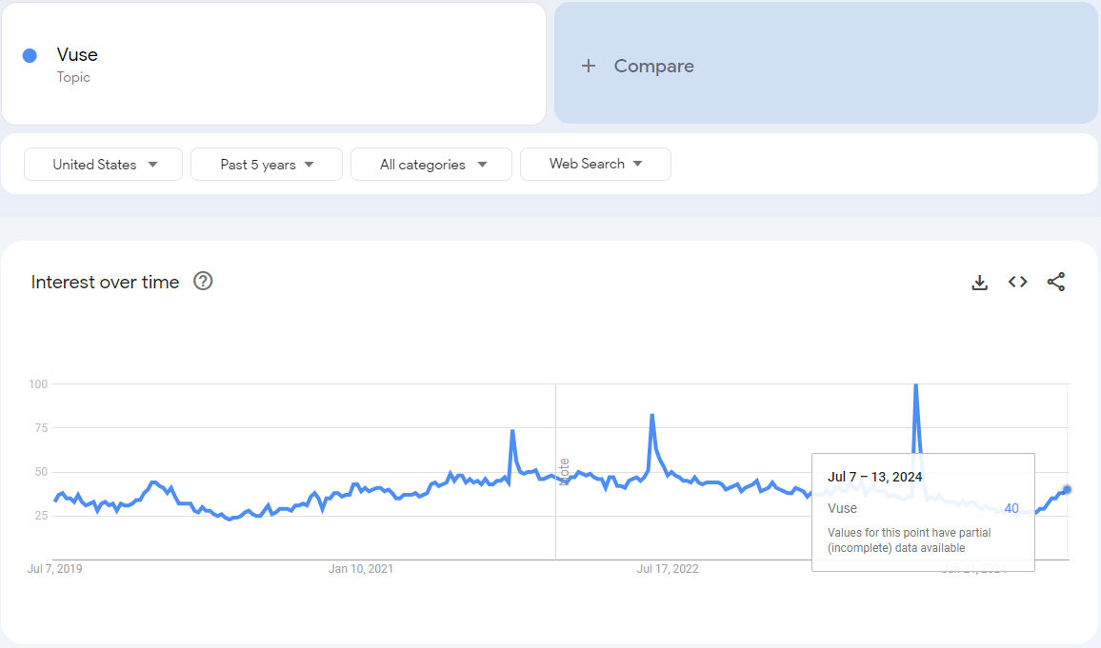Click the partial data note in tooltip
This screenshot has width=1101, height=648.
(910, 540)
